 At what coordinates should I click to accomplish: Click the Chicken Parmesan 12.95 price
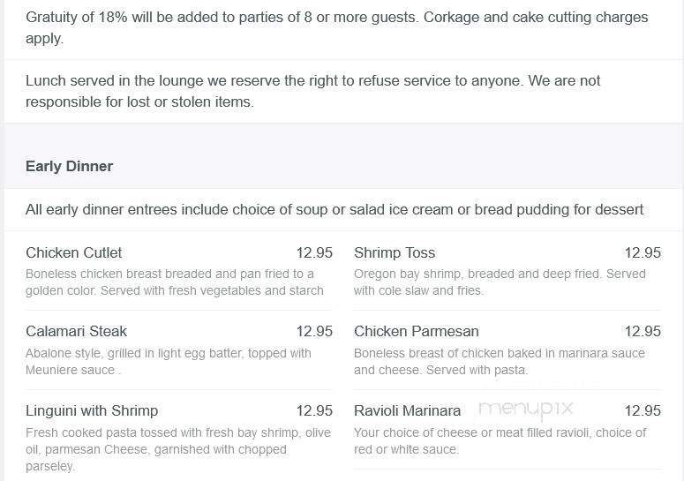pyautogui.click(x=643, y=332)
